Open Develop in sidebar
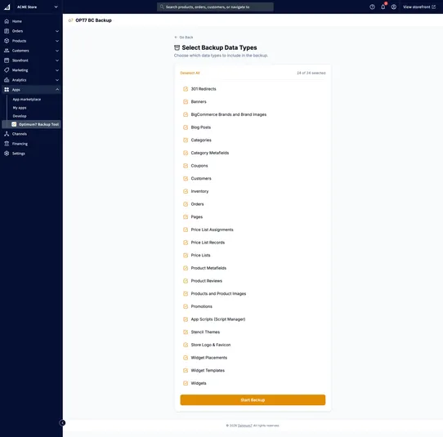This screenshot has width=443, height=437. [x=20, y=116]
